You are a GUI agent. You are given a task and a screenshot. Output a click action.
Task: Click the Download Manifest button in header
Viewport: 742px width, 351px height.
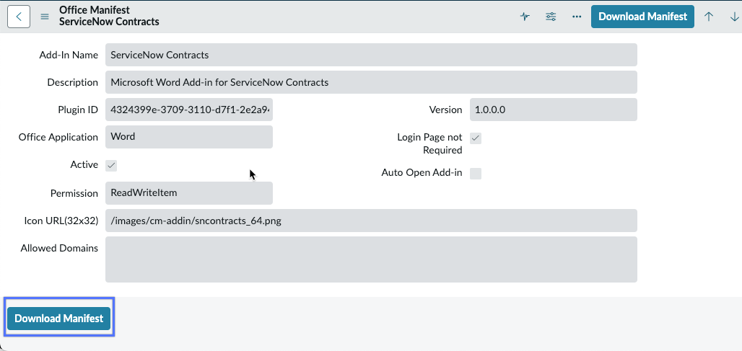click(x=642, y=17)
